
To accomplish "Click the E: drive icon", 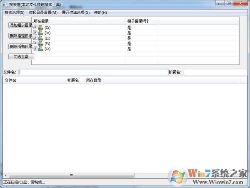I will (x=41, y=38).
